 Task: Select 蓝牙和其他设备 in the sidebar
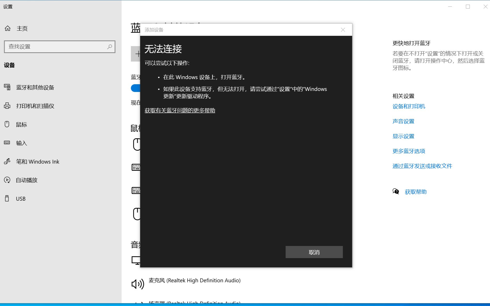pos(35,87)
